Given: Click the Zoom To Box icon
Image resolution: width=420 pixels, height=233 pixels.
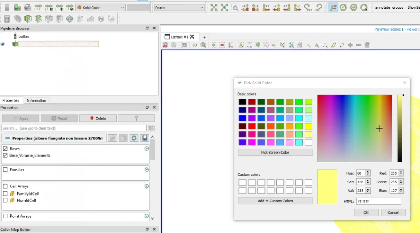Looking at the screenshot, I should pyautogui.click(x=235, y=7).
